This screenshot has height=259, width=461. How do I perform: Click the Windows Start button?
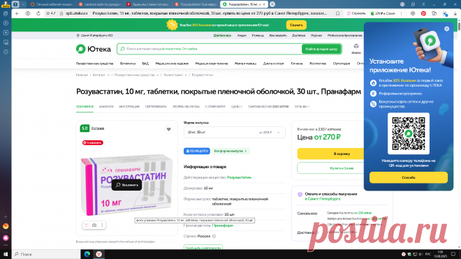coord(6,254)
